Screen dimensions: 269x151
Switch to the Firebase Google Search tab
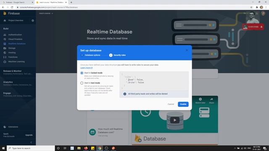click(17, 3)
